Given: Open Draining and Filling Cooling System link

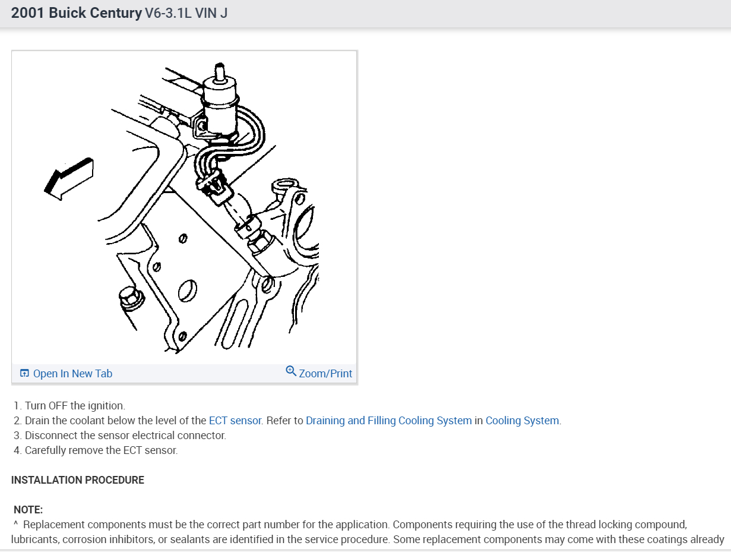Looking at the screenshot, I should 389,420.
